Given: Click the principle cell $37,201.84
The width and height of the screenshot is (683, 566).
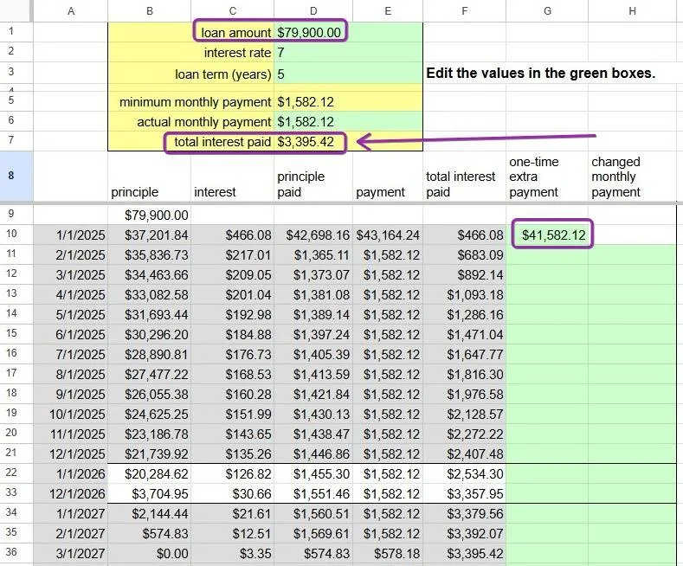Looking at the screenshot, I should click(x=150, y=235).
